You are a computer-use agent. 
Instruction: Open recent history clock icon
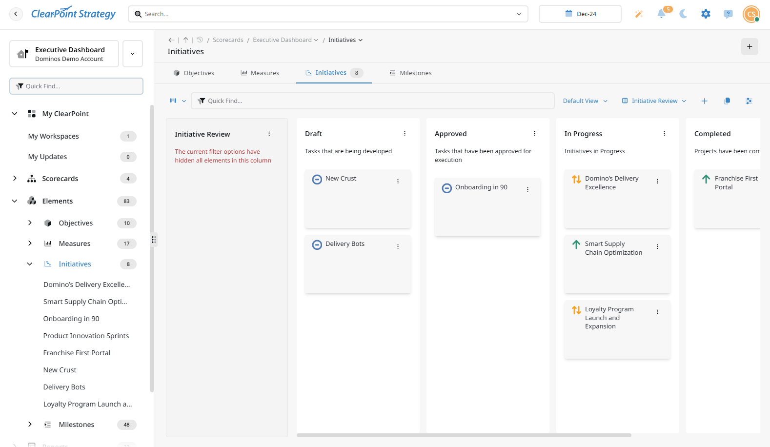tap(200, 40)
